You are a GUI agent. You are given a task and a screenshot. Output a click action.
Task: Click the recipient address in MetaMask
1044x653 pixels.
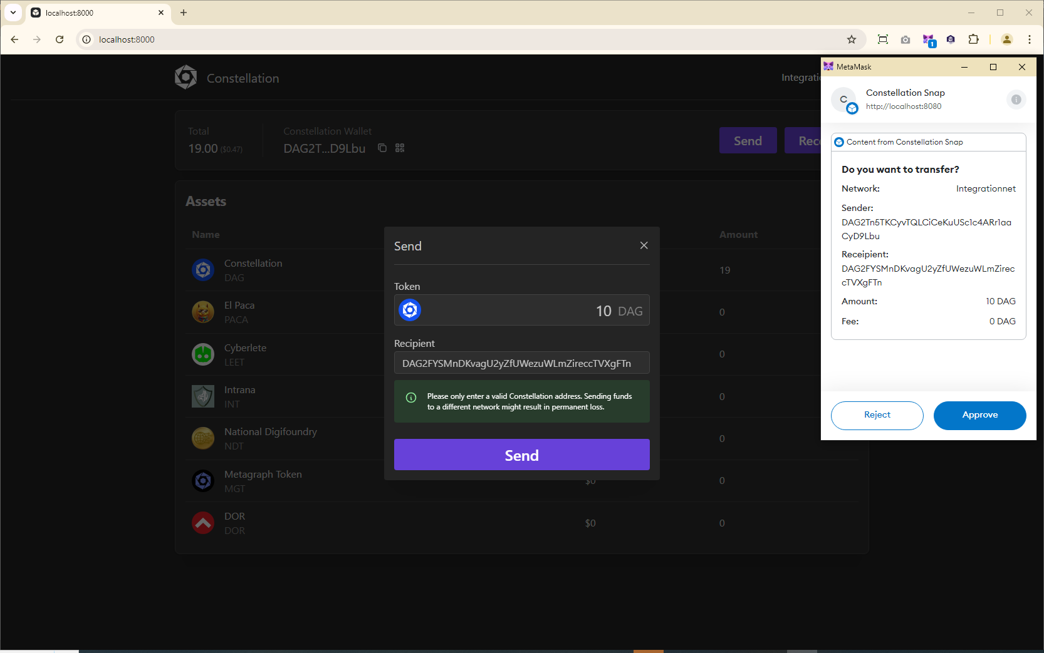pyautogui.click(x=928, y=275)
